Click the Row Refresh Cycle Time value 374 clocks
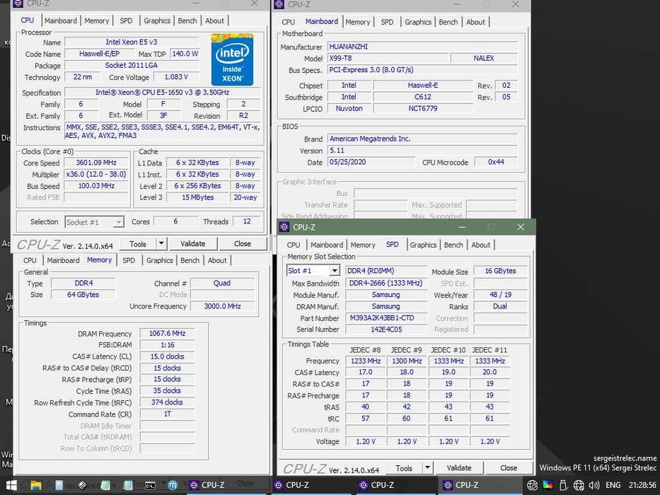Viewport: 660px width, 495px height. tap(167, 402)
